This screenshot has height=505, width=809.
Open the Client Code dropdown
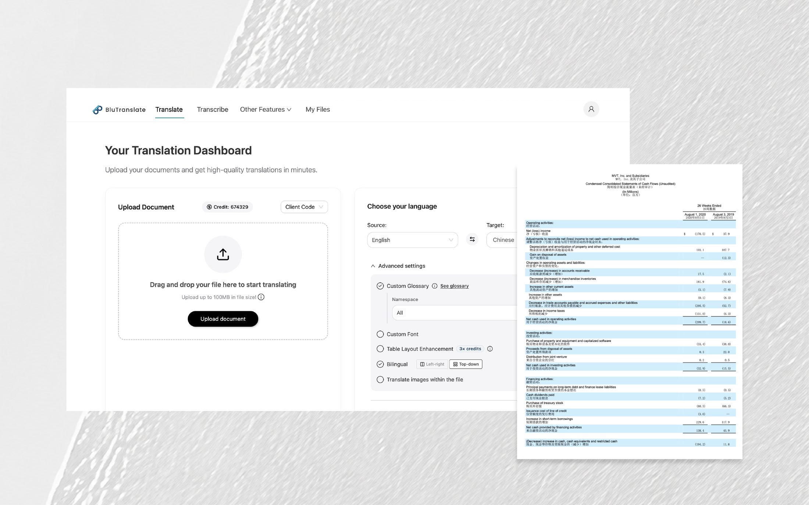[304, 207]
